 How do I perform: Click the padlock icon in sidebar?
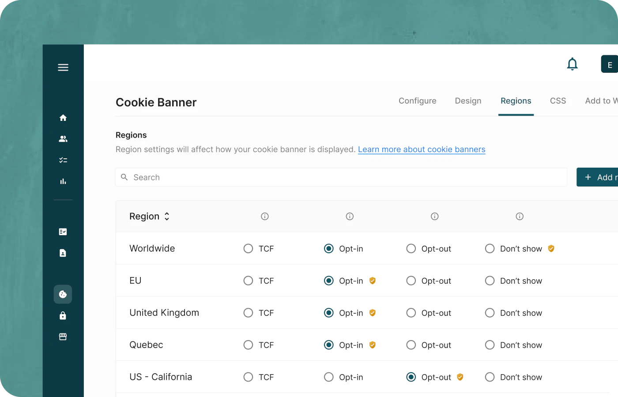pos(63,316)
